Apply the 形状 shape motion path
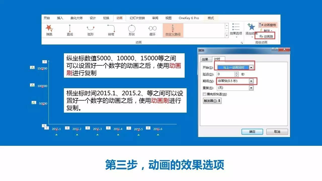322x181 pixels. click(x=132, y=30)
